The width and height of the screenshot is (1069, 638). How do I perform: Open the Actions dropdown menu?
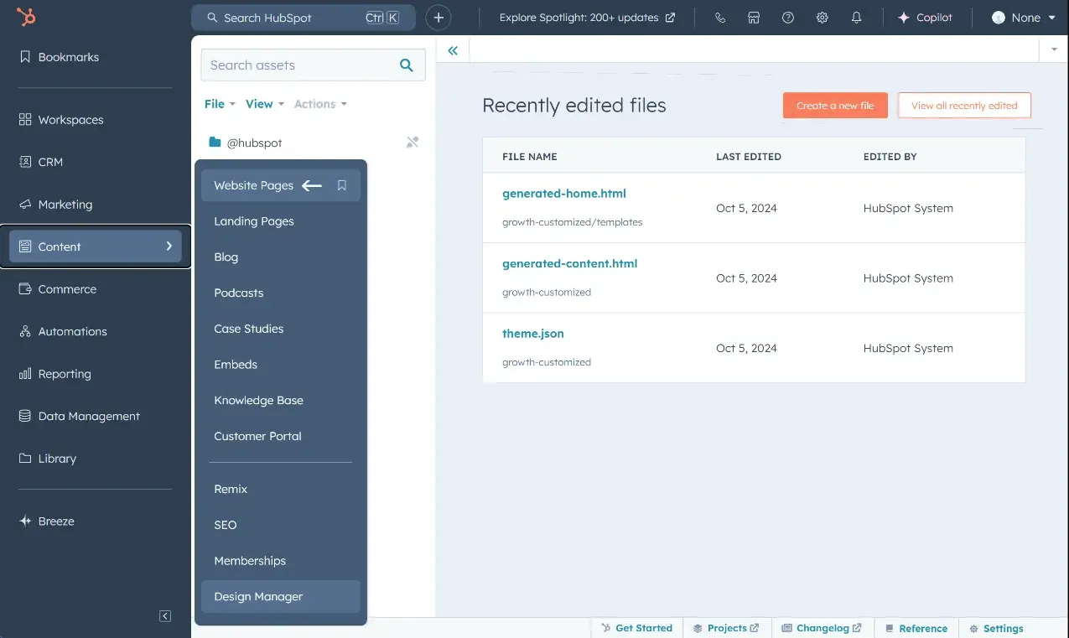(x=320, y=104)
